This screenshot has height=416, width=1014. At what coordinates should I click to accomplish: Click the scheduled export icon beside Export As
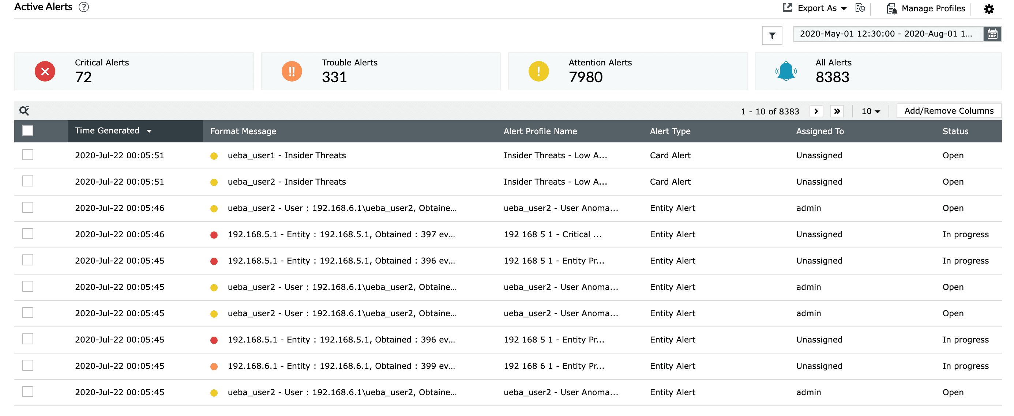860,8
